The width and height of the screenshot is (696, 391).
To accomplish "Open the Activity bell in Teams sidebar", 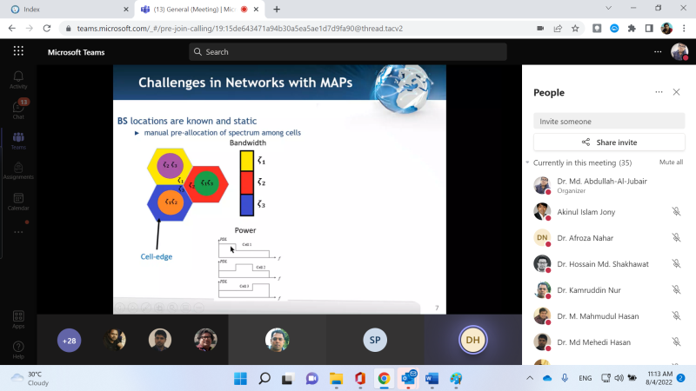I will (x=18, y=80).
